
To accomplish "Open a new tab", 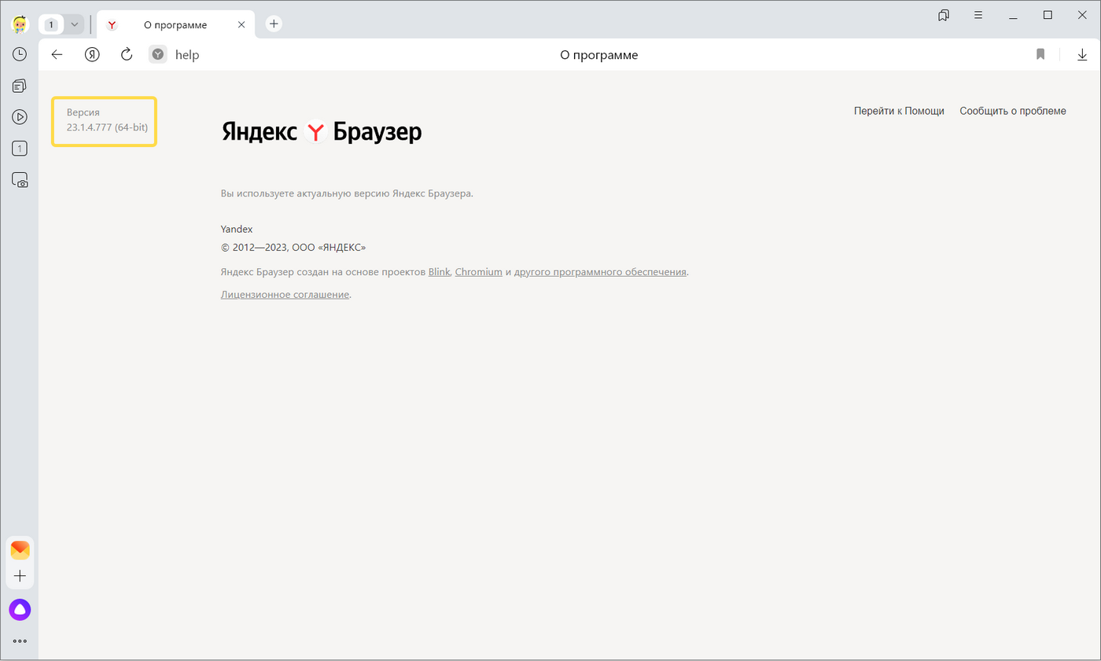I will pos(274,24).
